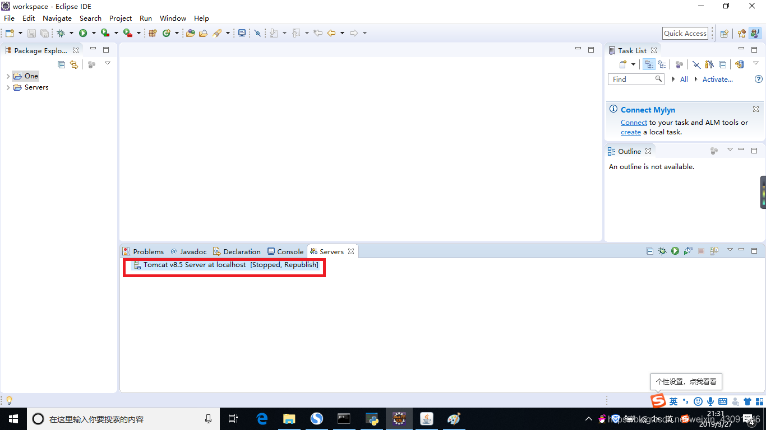Click the New Java Package icon
The image size is (766, 430).
click(153, 33)
